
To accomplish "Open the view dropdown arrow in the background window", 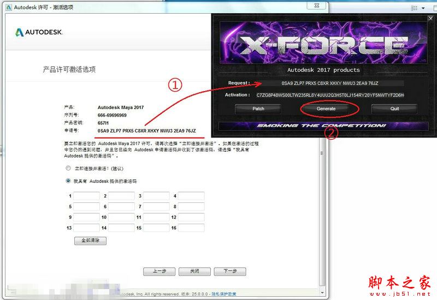I will coord(423,8).
